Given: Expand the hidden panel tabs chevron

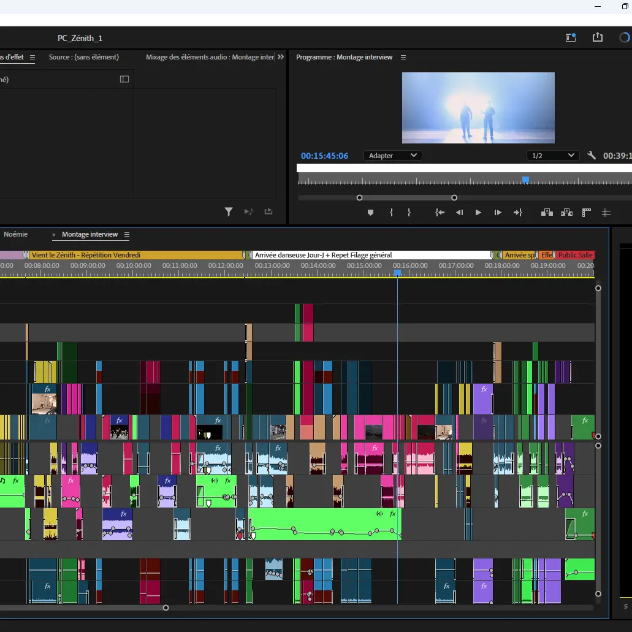Looking at the screenshot, I should point(281,57).
